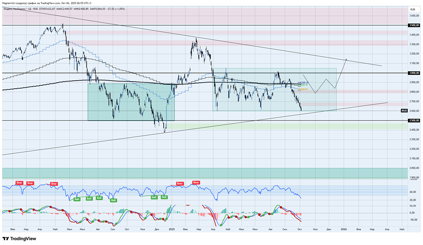Click the 3 100,00 price scale value
The height and width of the screenshot is (245, 423).
point(414,63)
